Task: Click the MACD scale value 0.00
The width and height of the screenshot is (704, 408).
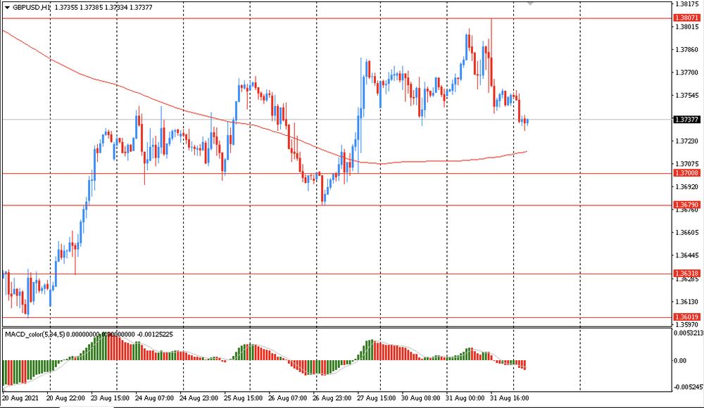Action: click(680, 361)
